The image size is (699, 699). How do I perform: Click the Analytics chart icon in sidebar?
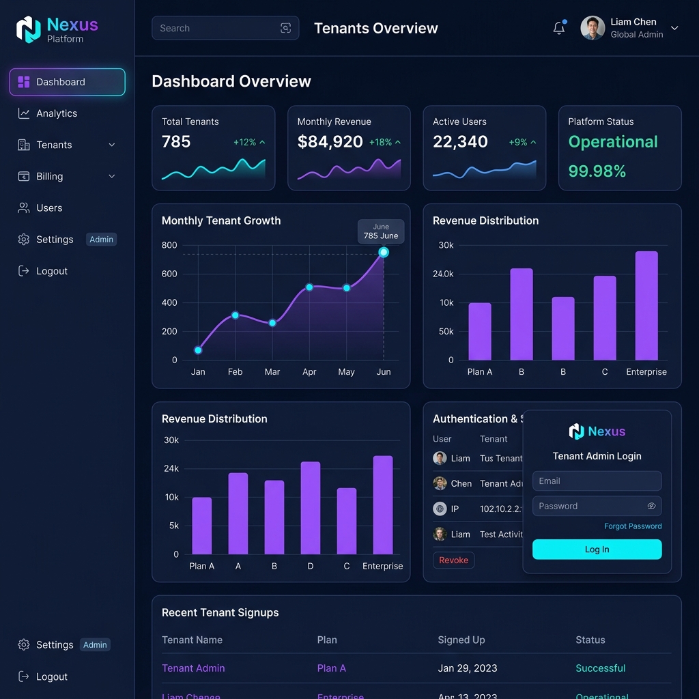click(24, 113)
